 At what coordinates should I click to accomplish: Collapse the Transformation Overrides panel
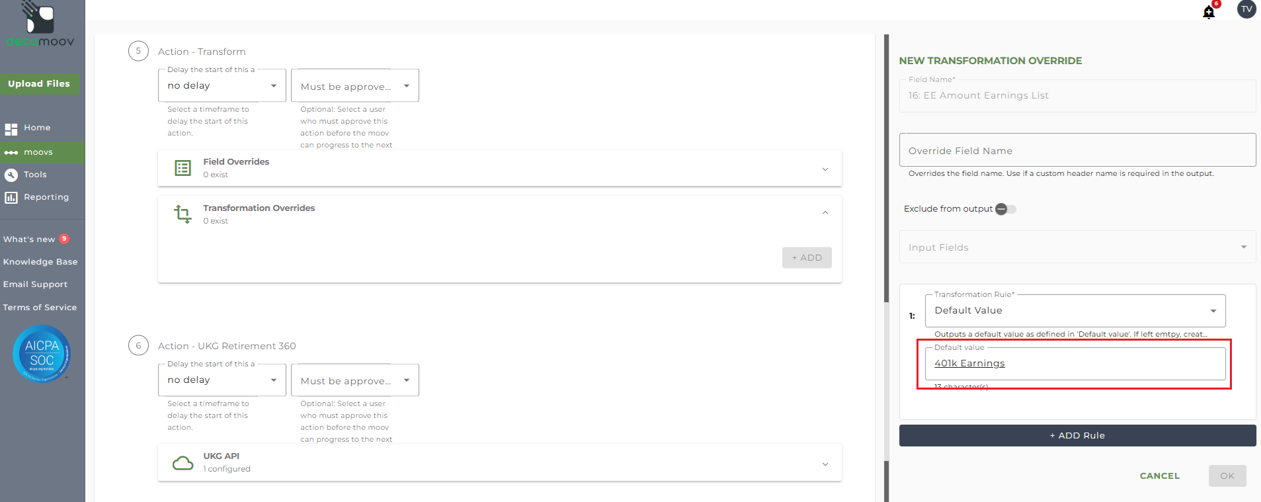point(825,212)
